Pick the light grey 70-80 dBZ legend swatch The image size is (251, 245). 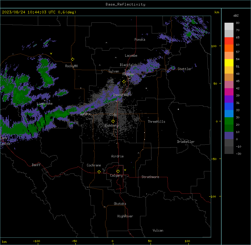[229, 26]
